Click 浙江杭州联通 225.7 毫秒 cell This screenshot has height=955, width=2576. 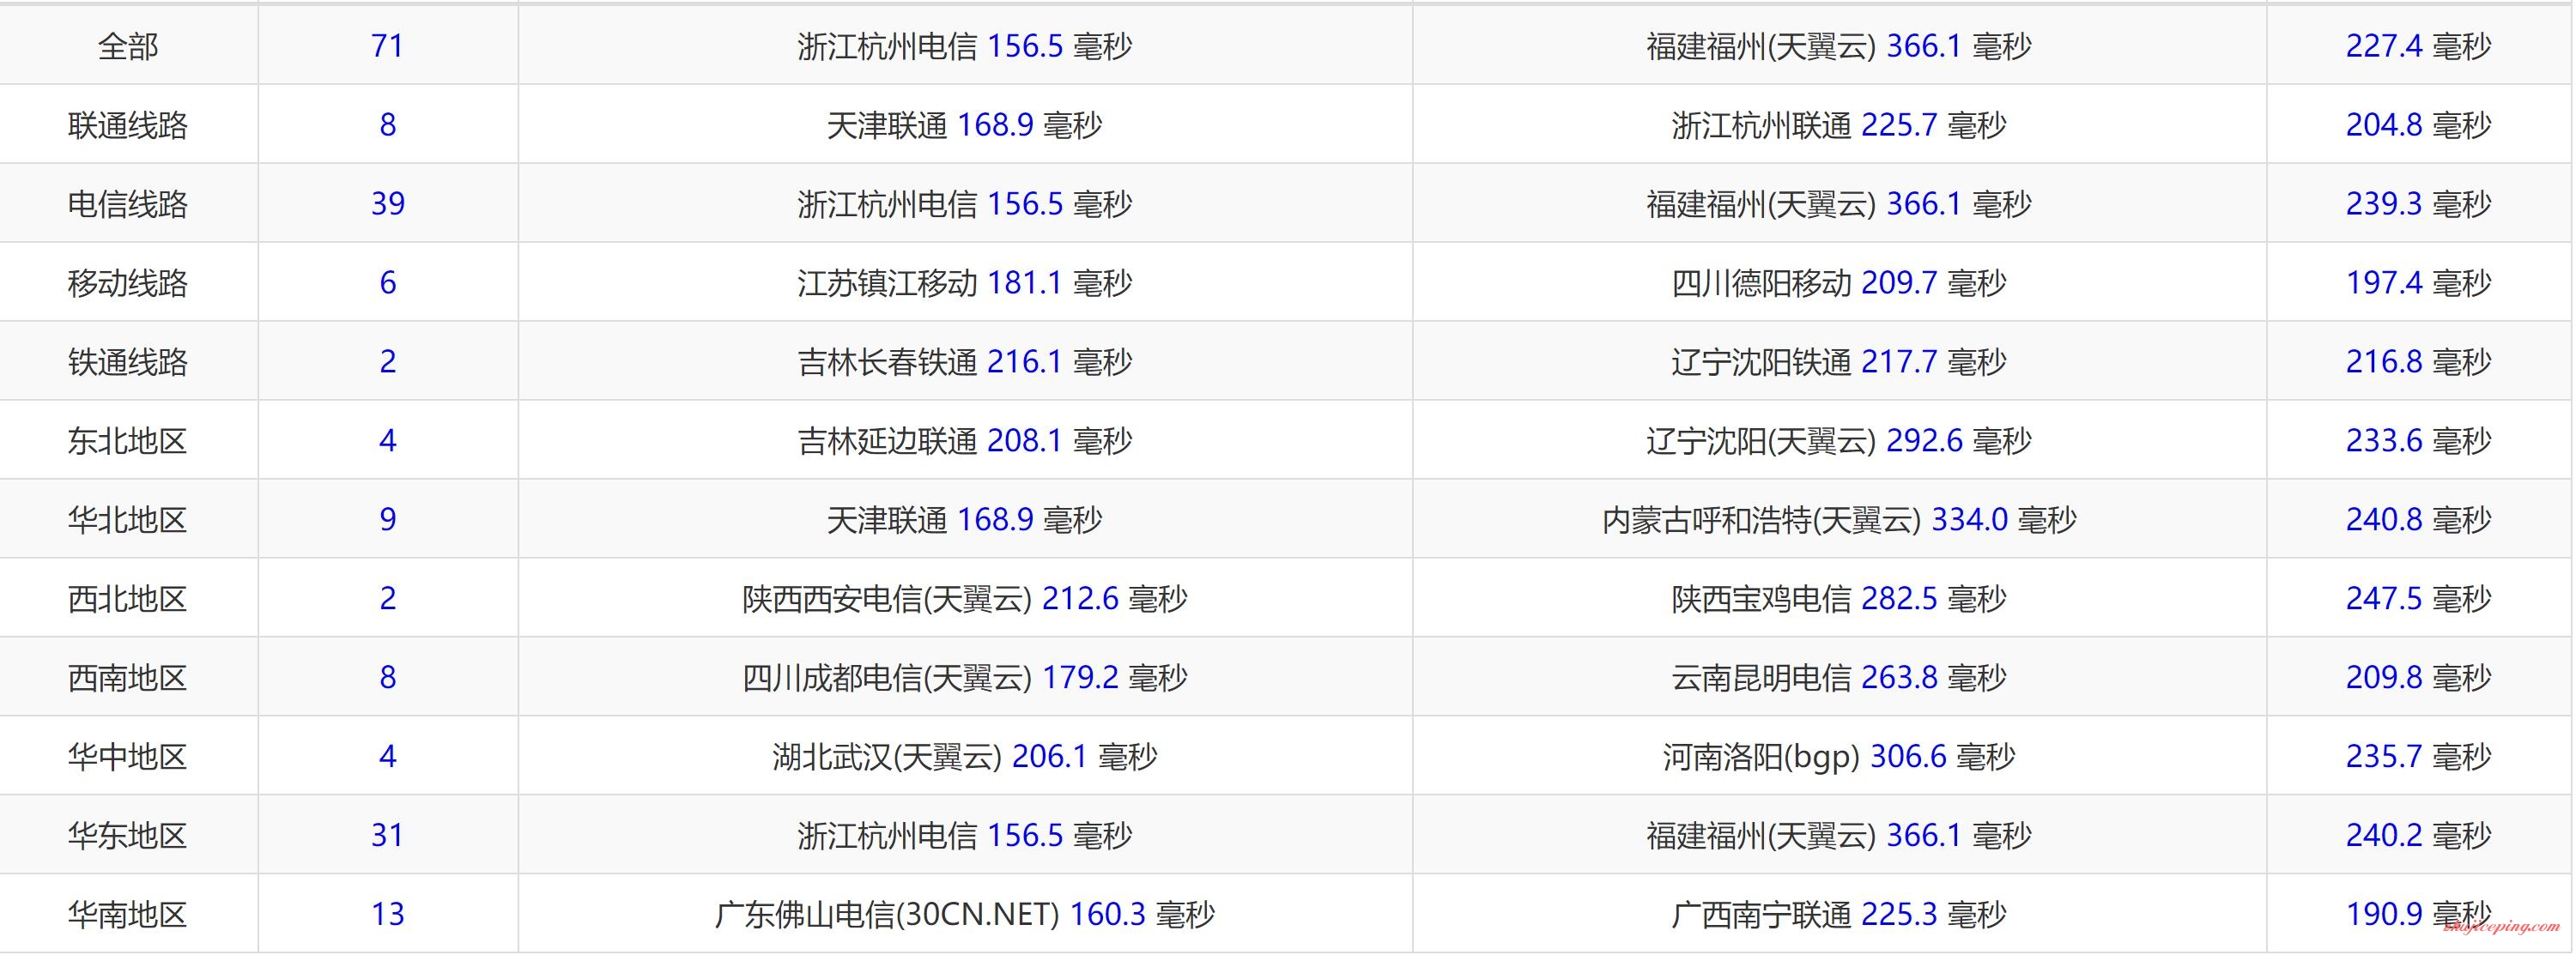click(1839, 125)
